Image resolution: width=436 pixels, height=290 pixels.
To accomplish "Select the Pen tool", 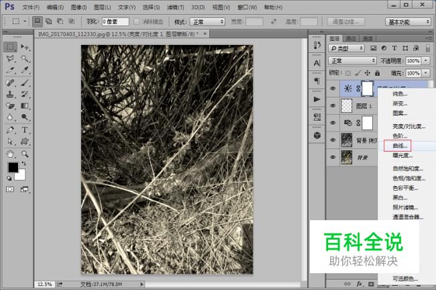I will [x=10, y=130].
